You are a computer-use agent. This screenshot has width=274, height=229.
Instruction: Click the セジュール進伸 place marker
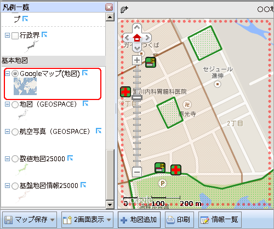tap(218, 84)
